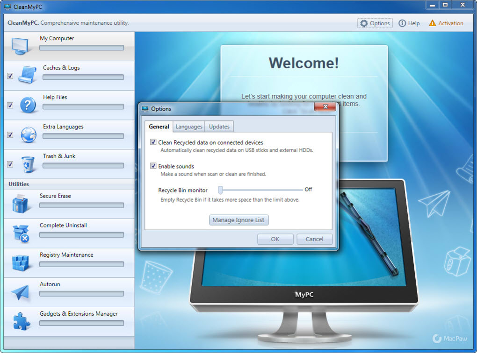Confirm options with the OK button

pyautogui.click(x=275, y=239)
